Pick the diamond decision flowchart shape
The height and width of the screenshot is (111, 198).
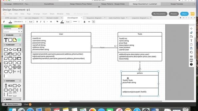point(10,50)
